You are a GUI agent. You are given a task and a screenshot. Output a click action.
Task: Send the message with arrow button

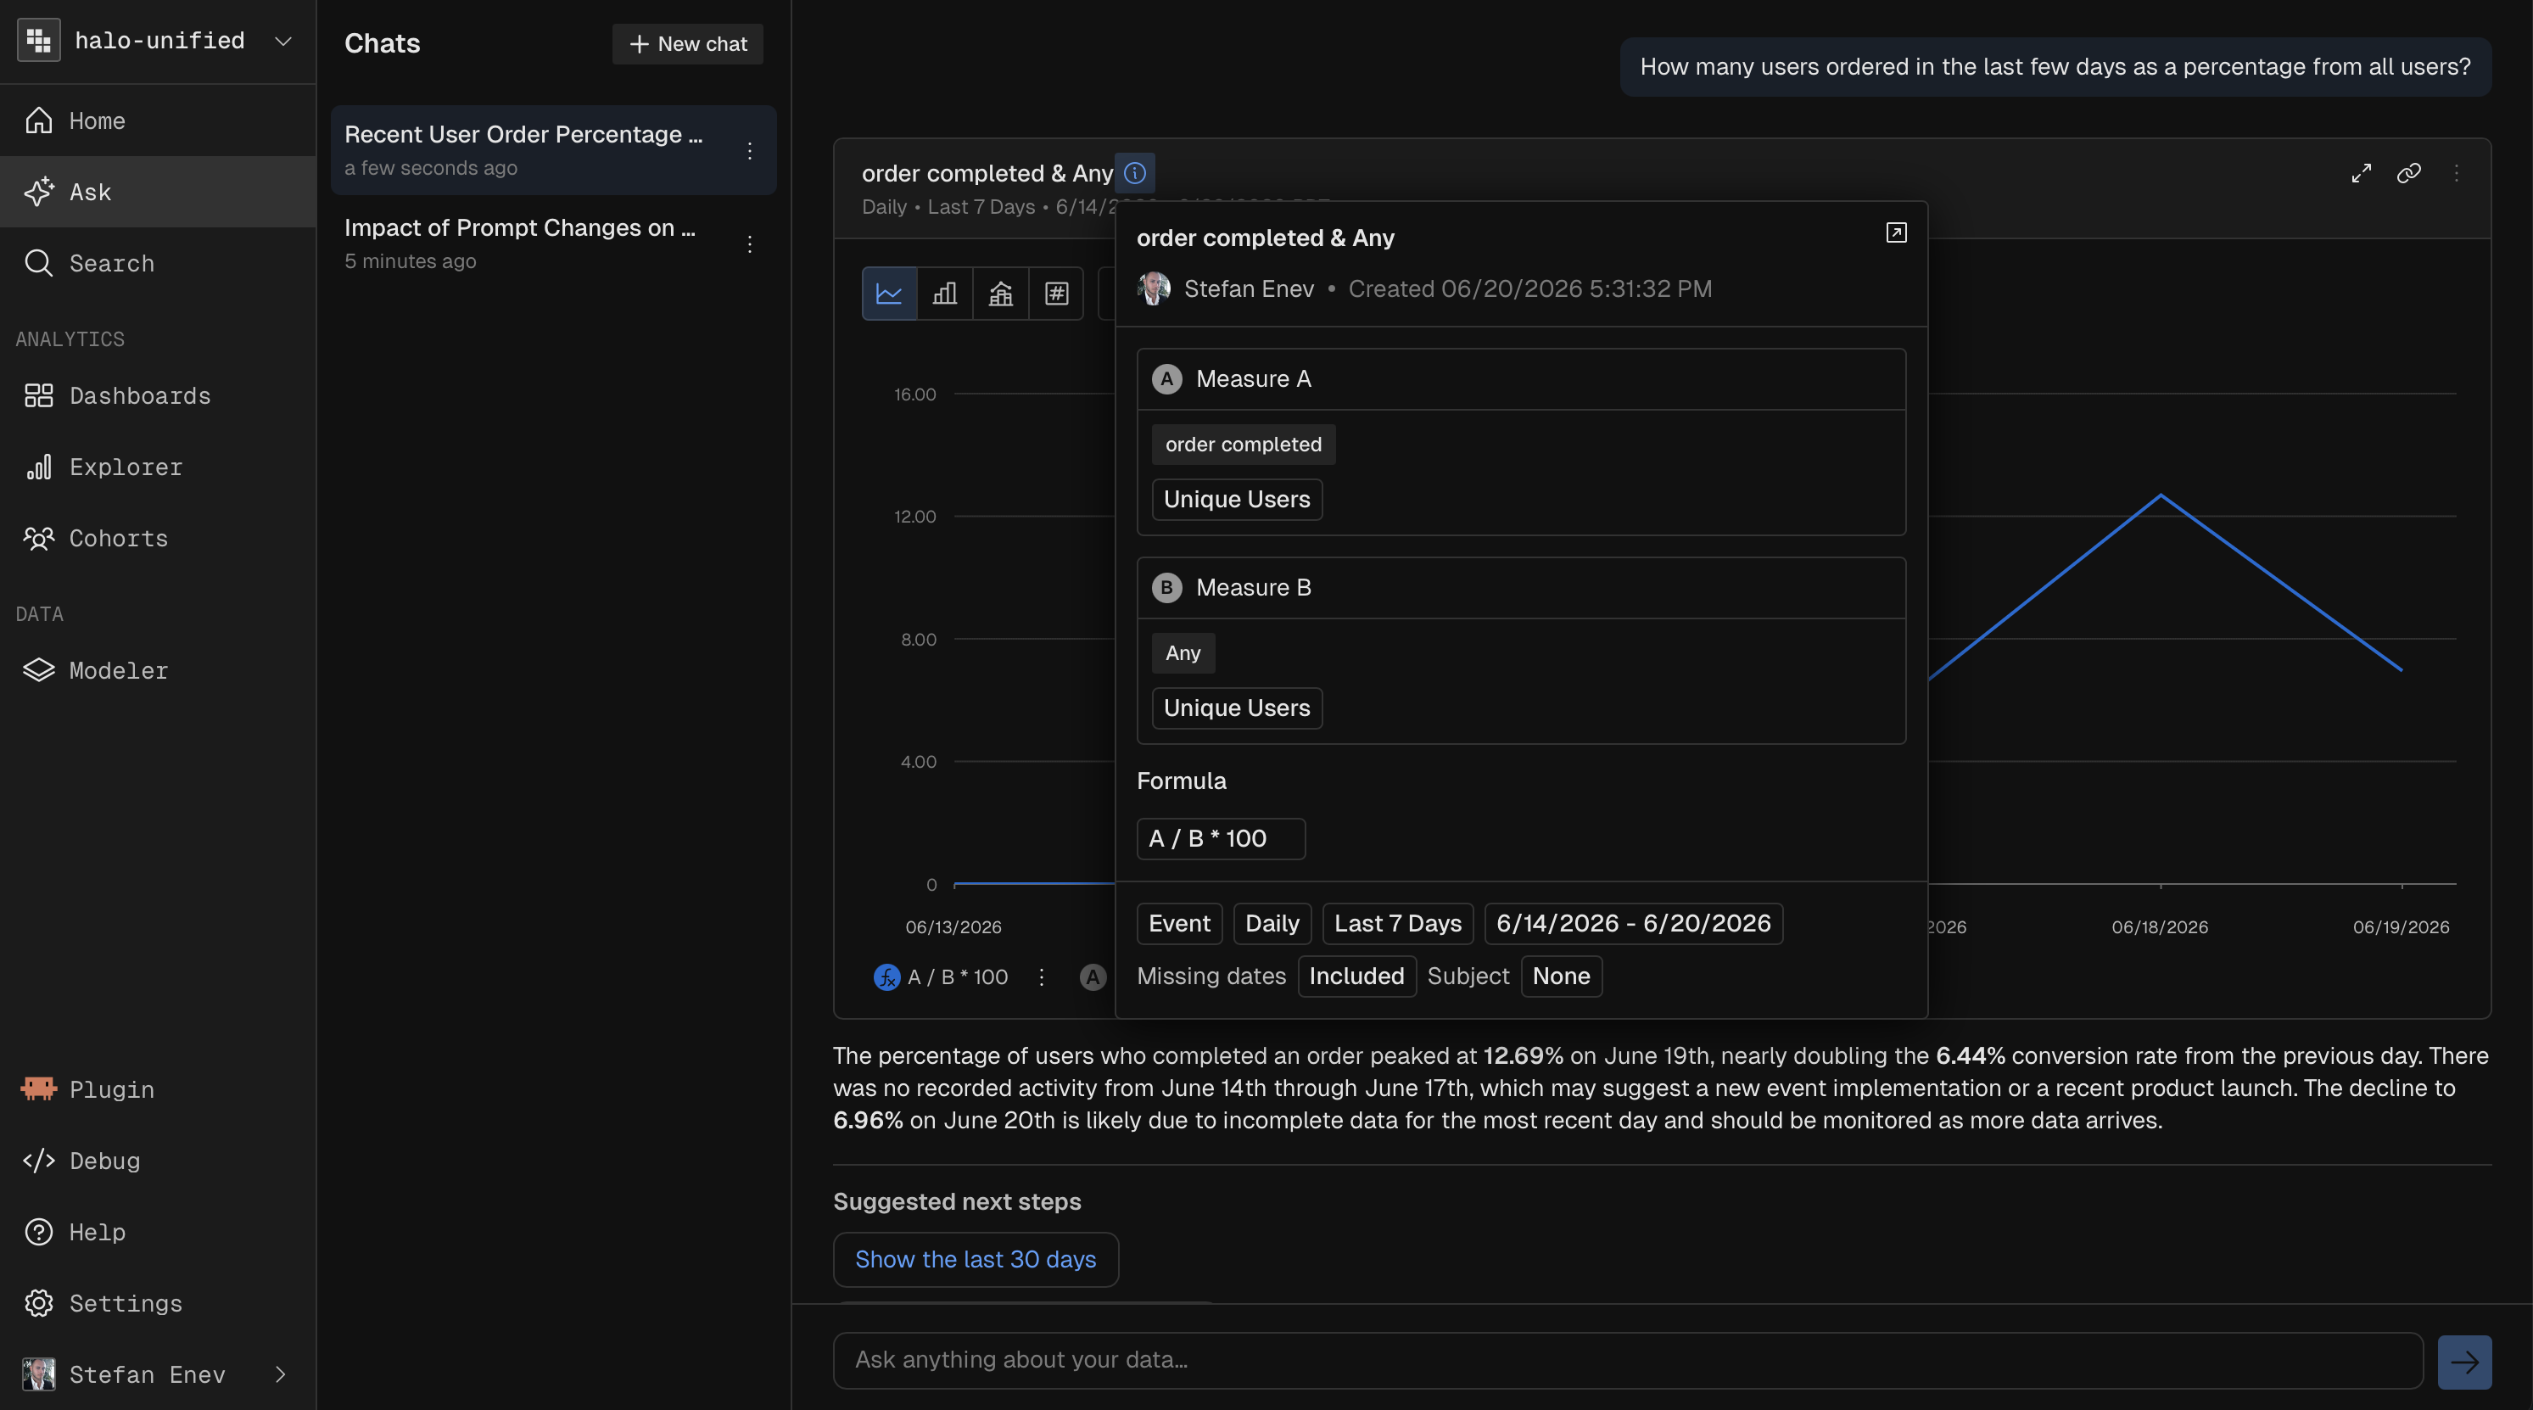coord(2464,1362)
